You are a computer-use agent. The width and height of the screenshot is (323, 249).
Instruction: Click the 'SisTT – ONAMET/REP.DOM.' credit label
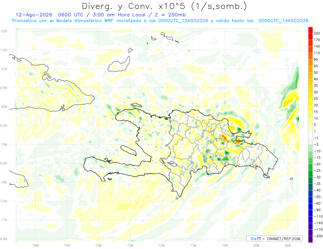(x=275, y=239)
